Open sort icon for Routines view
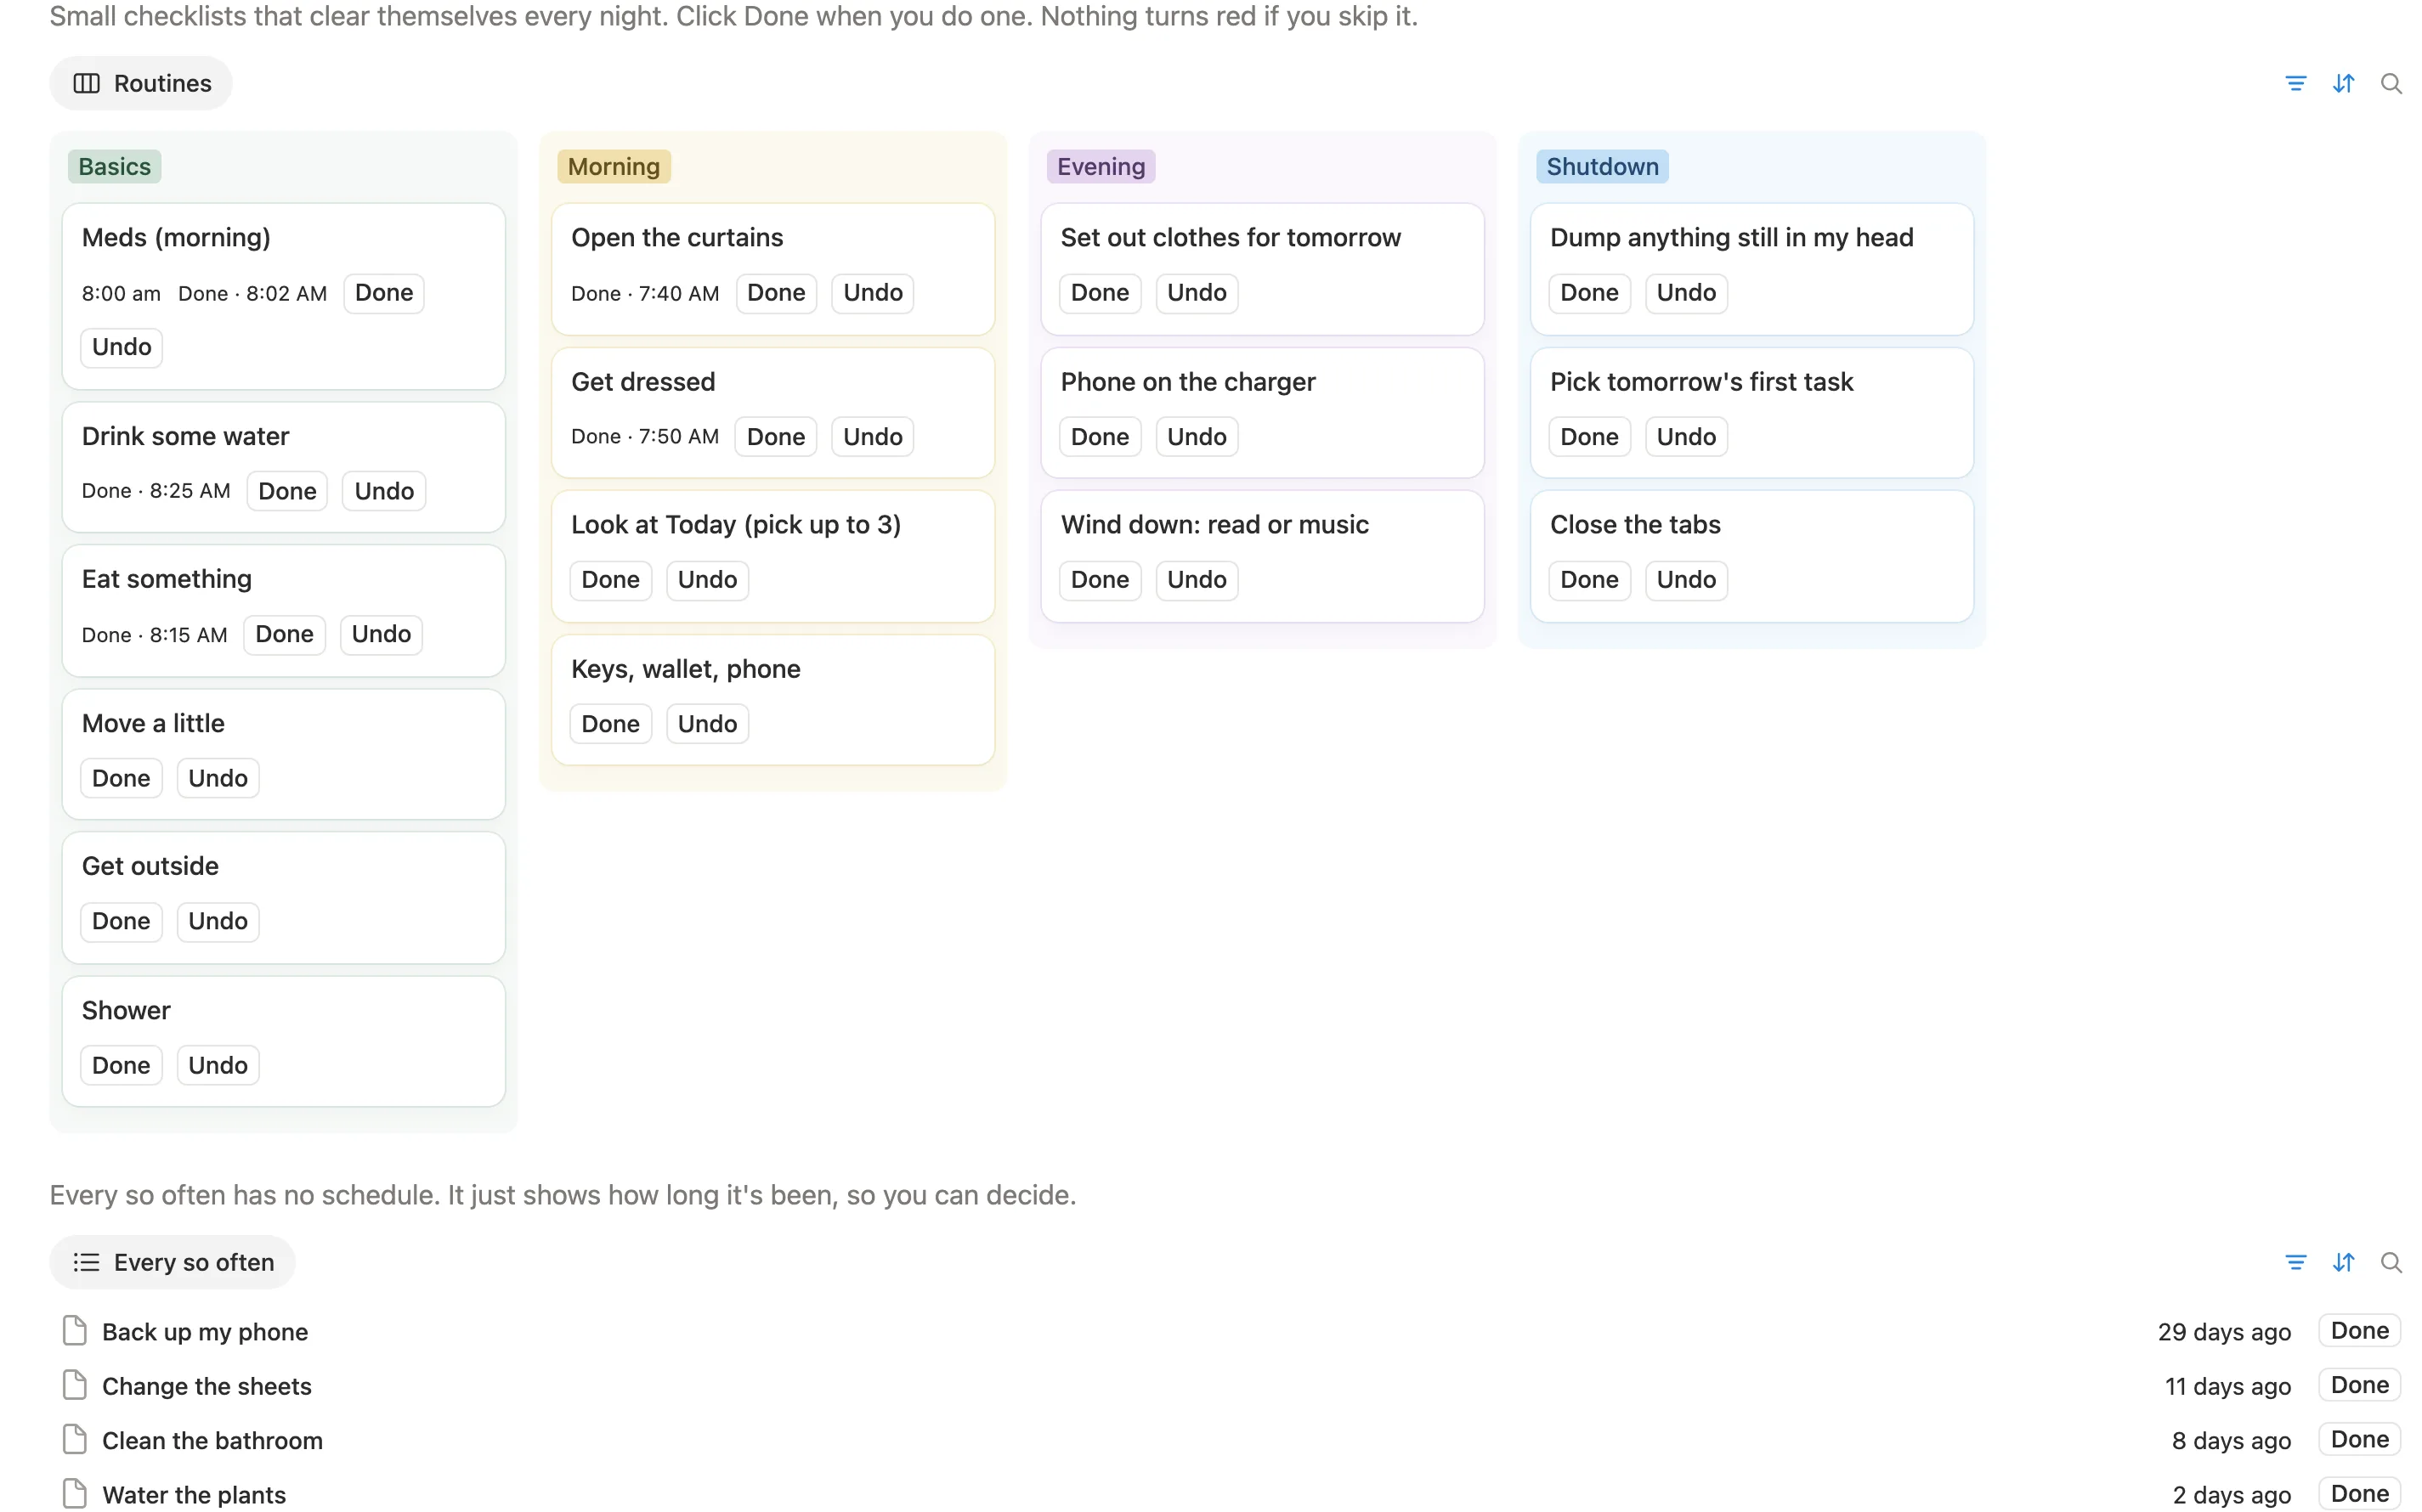Viewport: 2422px width, 1512px height. point(2343,83)
